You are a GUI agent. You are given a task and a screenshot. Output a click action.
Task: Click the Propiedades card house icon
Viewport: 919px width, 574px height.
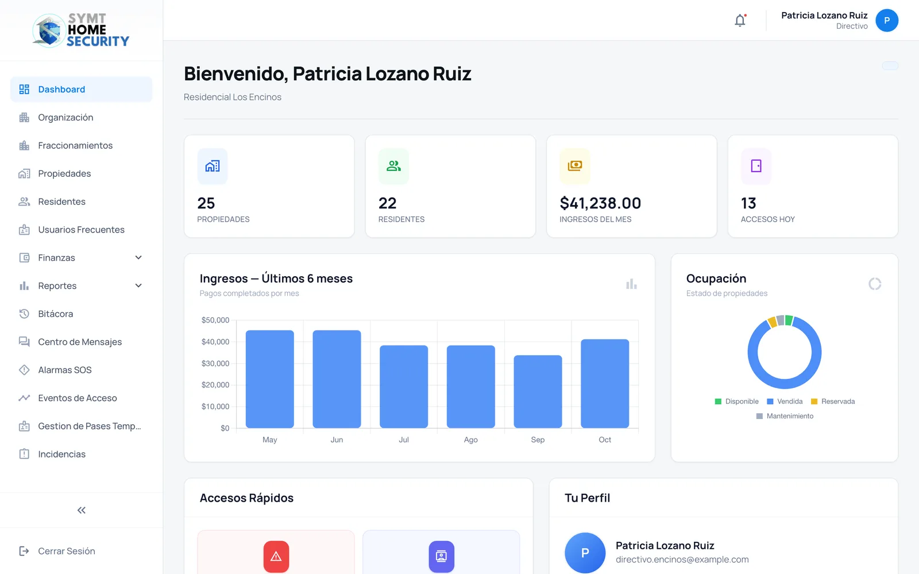213,166
